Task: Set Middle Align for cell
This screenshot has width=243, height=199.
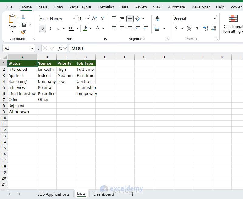Action: (122, 19)
